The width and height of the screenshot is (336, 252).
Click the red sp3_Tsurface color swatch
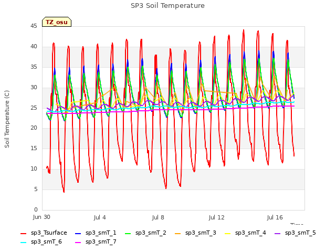[x=23, y=233]
